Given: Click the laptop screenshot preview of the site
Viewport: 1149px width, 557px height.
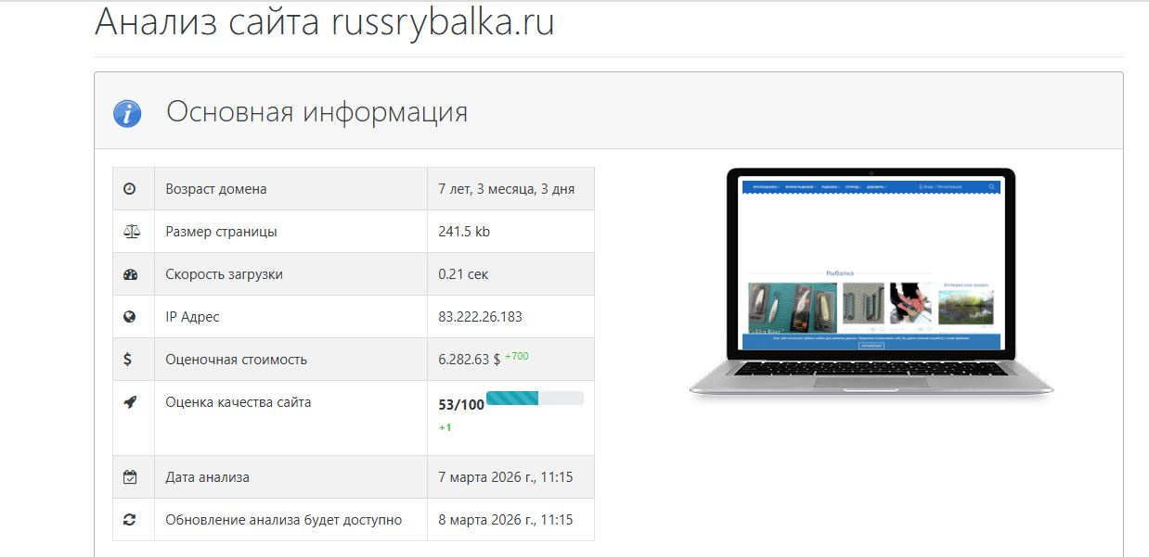Looking at the screenshot, I should 871,283.
